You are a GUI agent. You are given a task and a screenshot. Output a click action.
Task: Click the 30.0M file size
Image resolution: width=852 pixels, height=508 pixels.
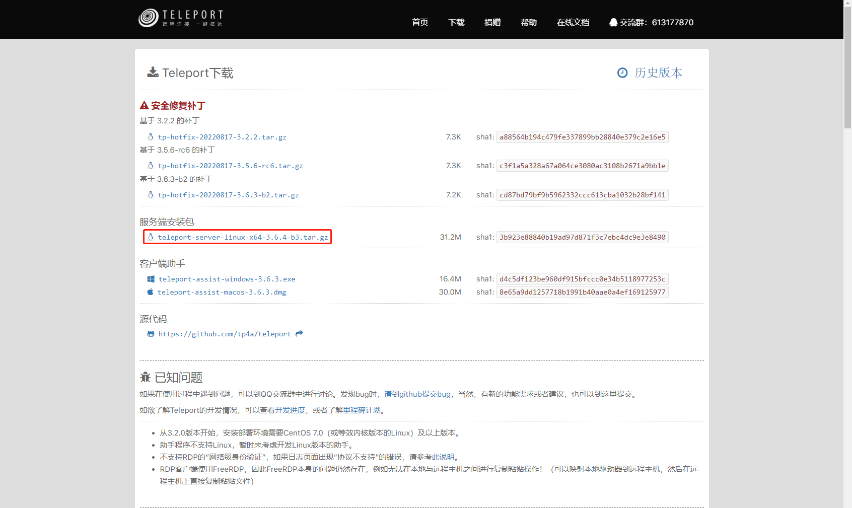click(450, 292)
